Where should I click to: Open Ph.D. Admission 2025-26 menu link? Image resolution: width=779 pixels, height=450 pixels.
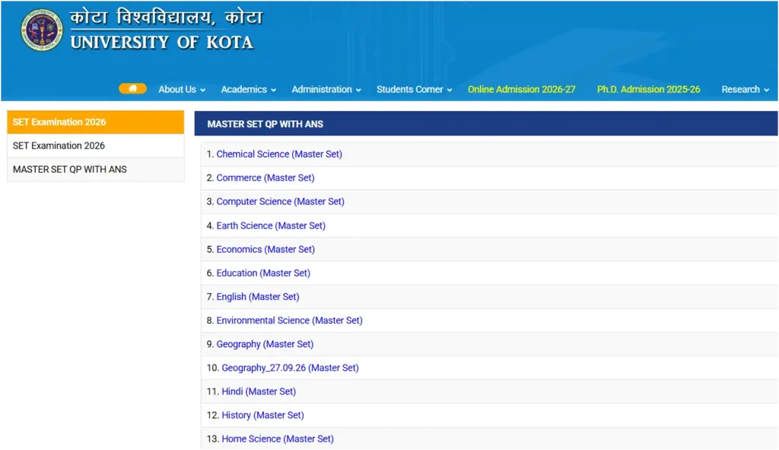coord(648,90)
